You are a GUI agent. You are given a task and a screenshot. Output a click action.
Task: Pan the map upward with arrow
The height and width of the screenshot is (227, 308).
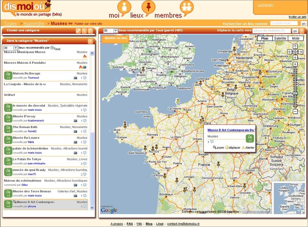tap(295, 46)
